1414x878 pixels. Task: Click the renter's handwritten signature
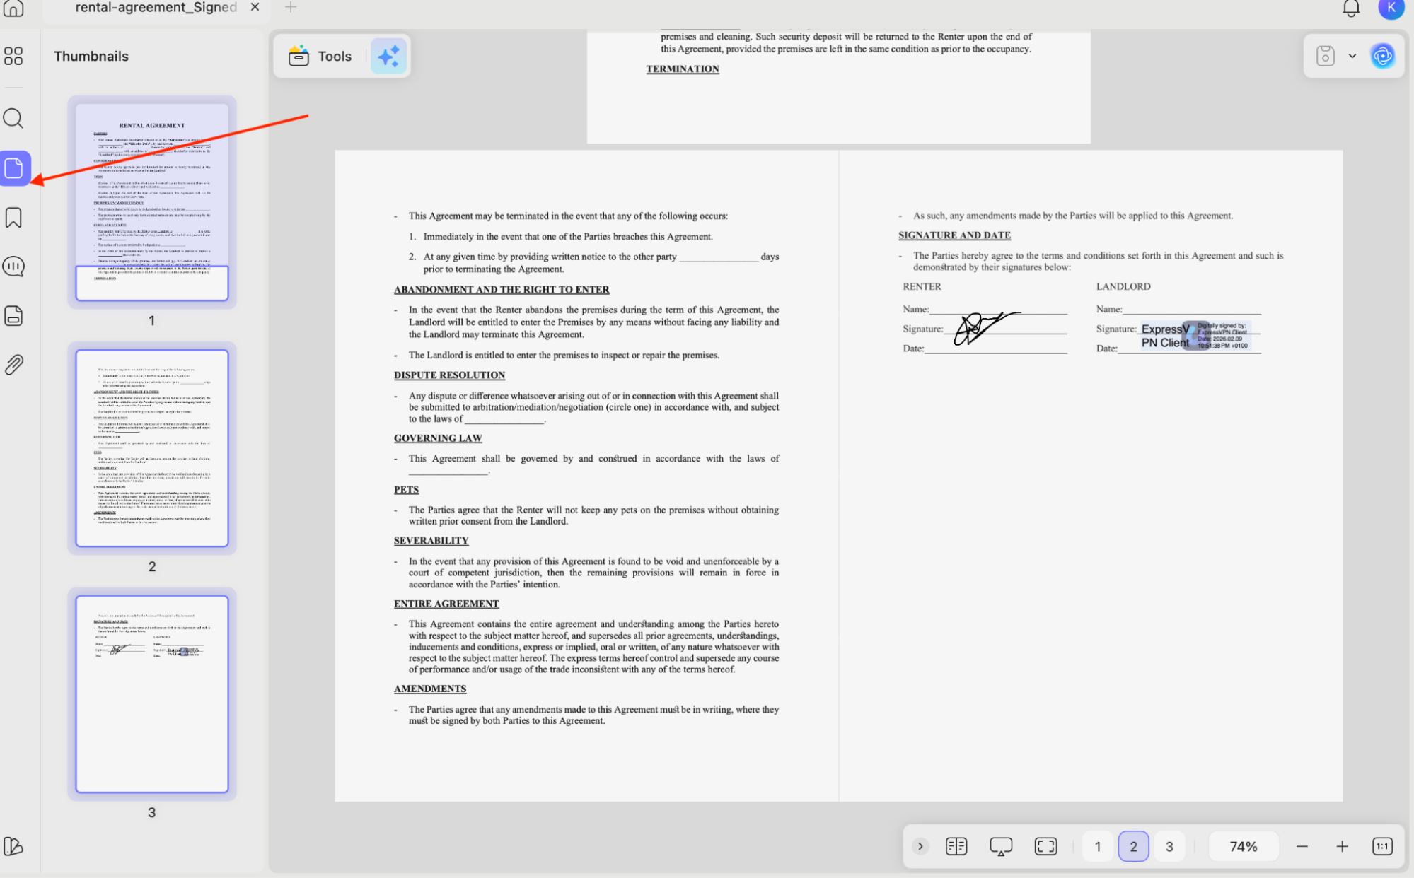pyautogui.click(x=987, y=328)
